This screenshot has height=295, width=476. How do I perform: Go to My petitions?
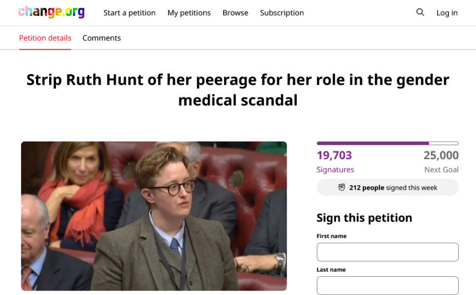189,13
